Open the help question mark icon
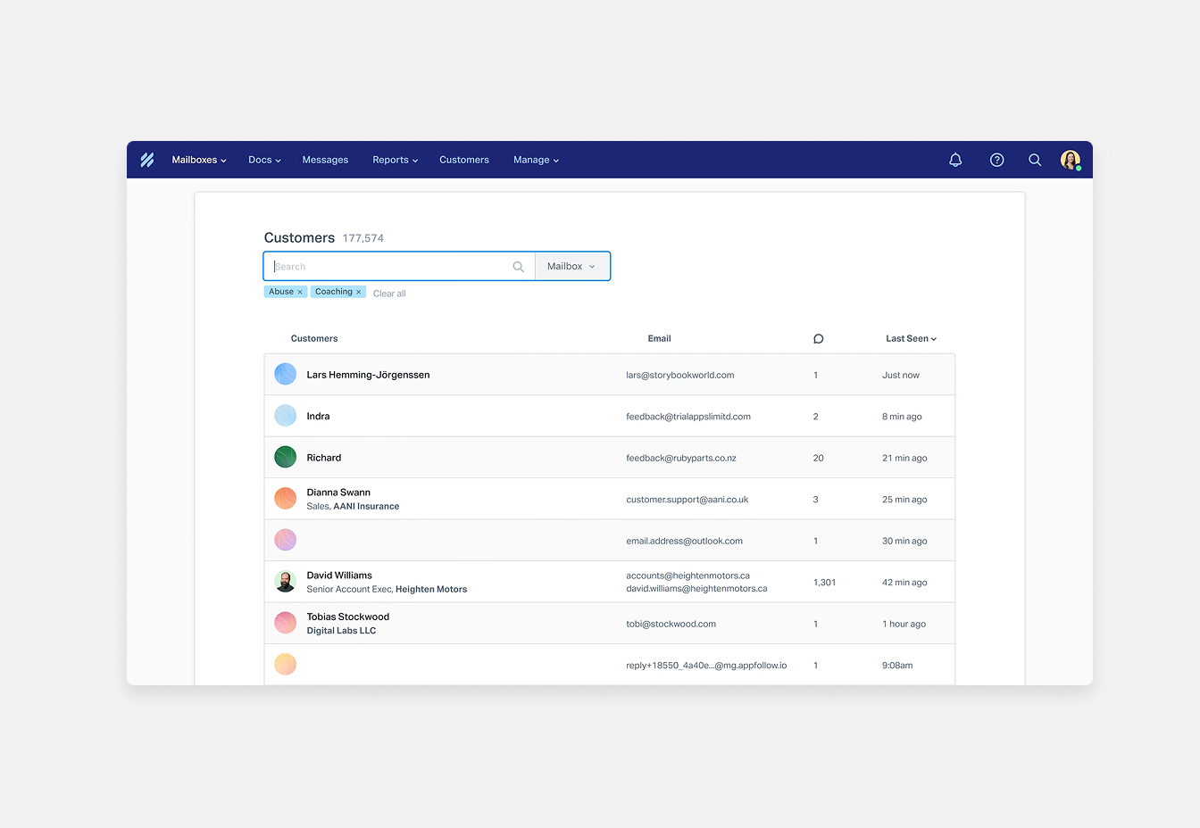 (996, 160)
